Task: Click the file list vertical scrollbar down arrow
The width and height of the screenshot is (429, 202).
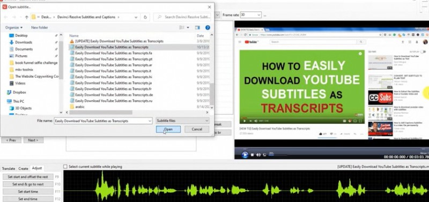Action: coord(212,108)
